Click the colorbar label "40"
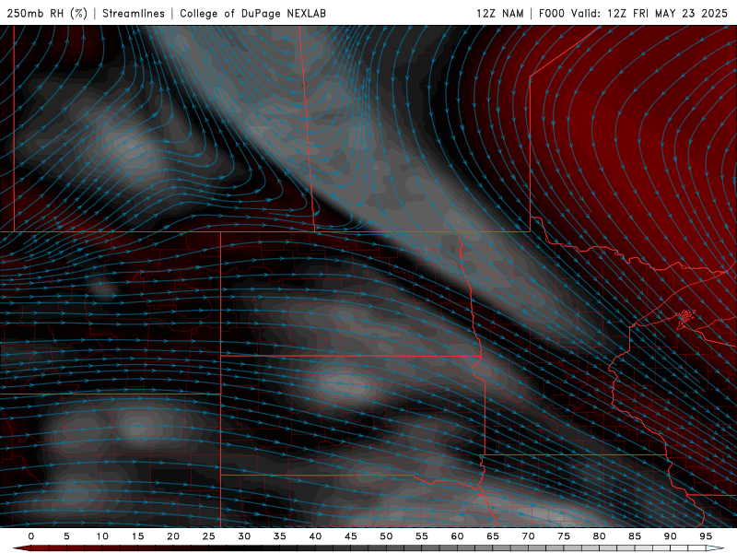This screenshot has width=737, height=553. [x=315, y=536]
